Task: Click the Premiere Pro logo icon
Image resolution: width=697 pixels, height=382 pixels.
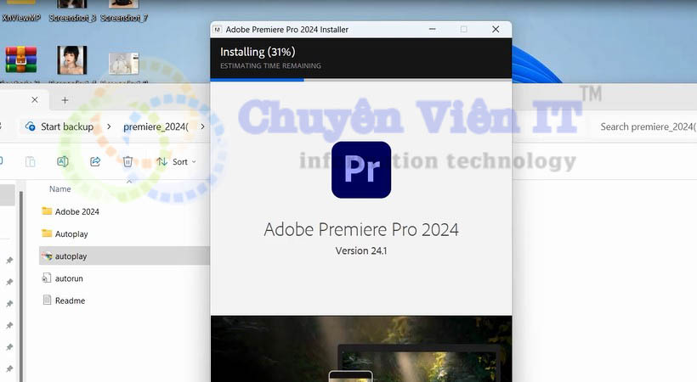Action: point(360,170)
